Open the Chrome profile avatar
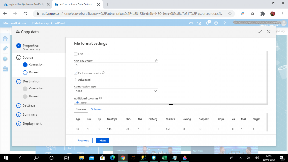This screenshot has width=288, height=162. (273, 13)
